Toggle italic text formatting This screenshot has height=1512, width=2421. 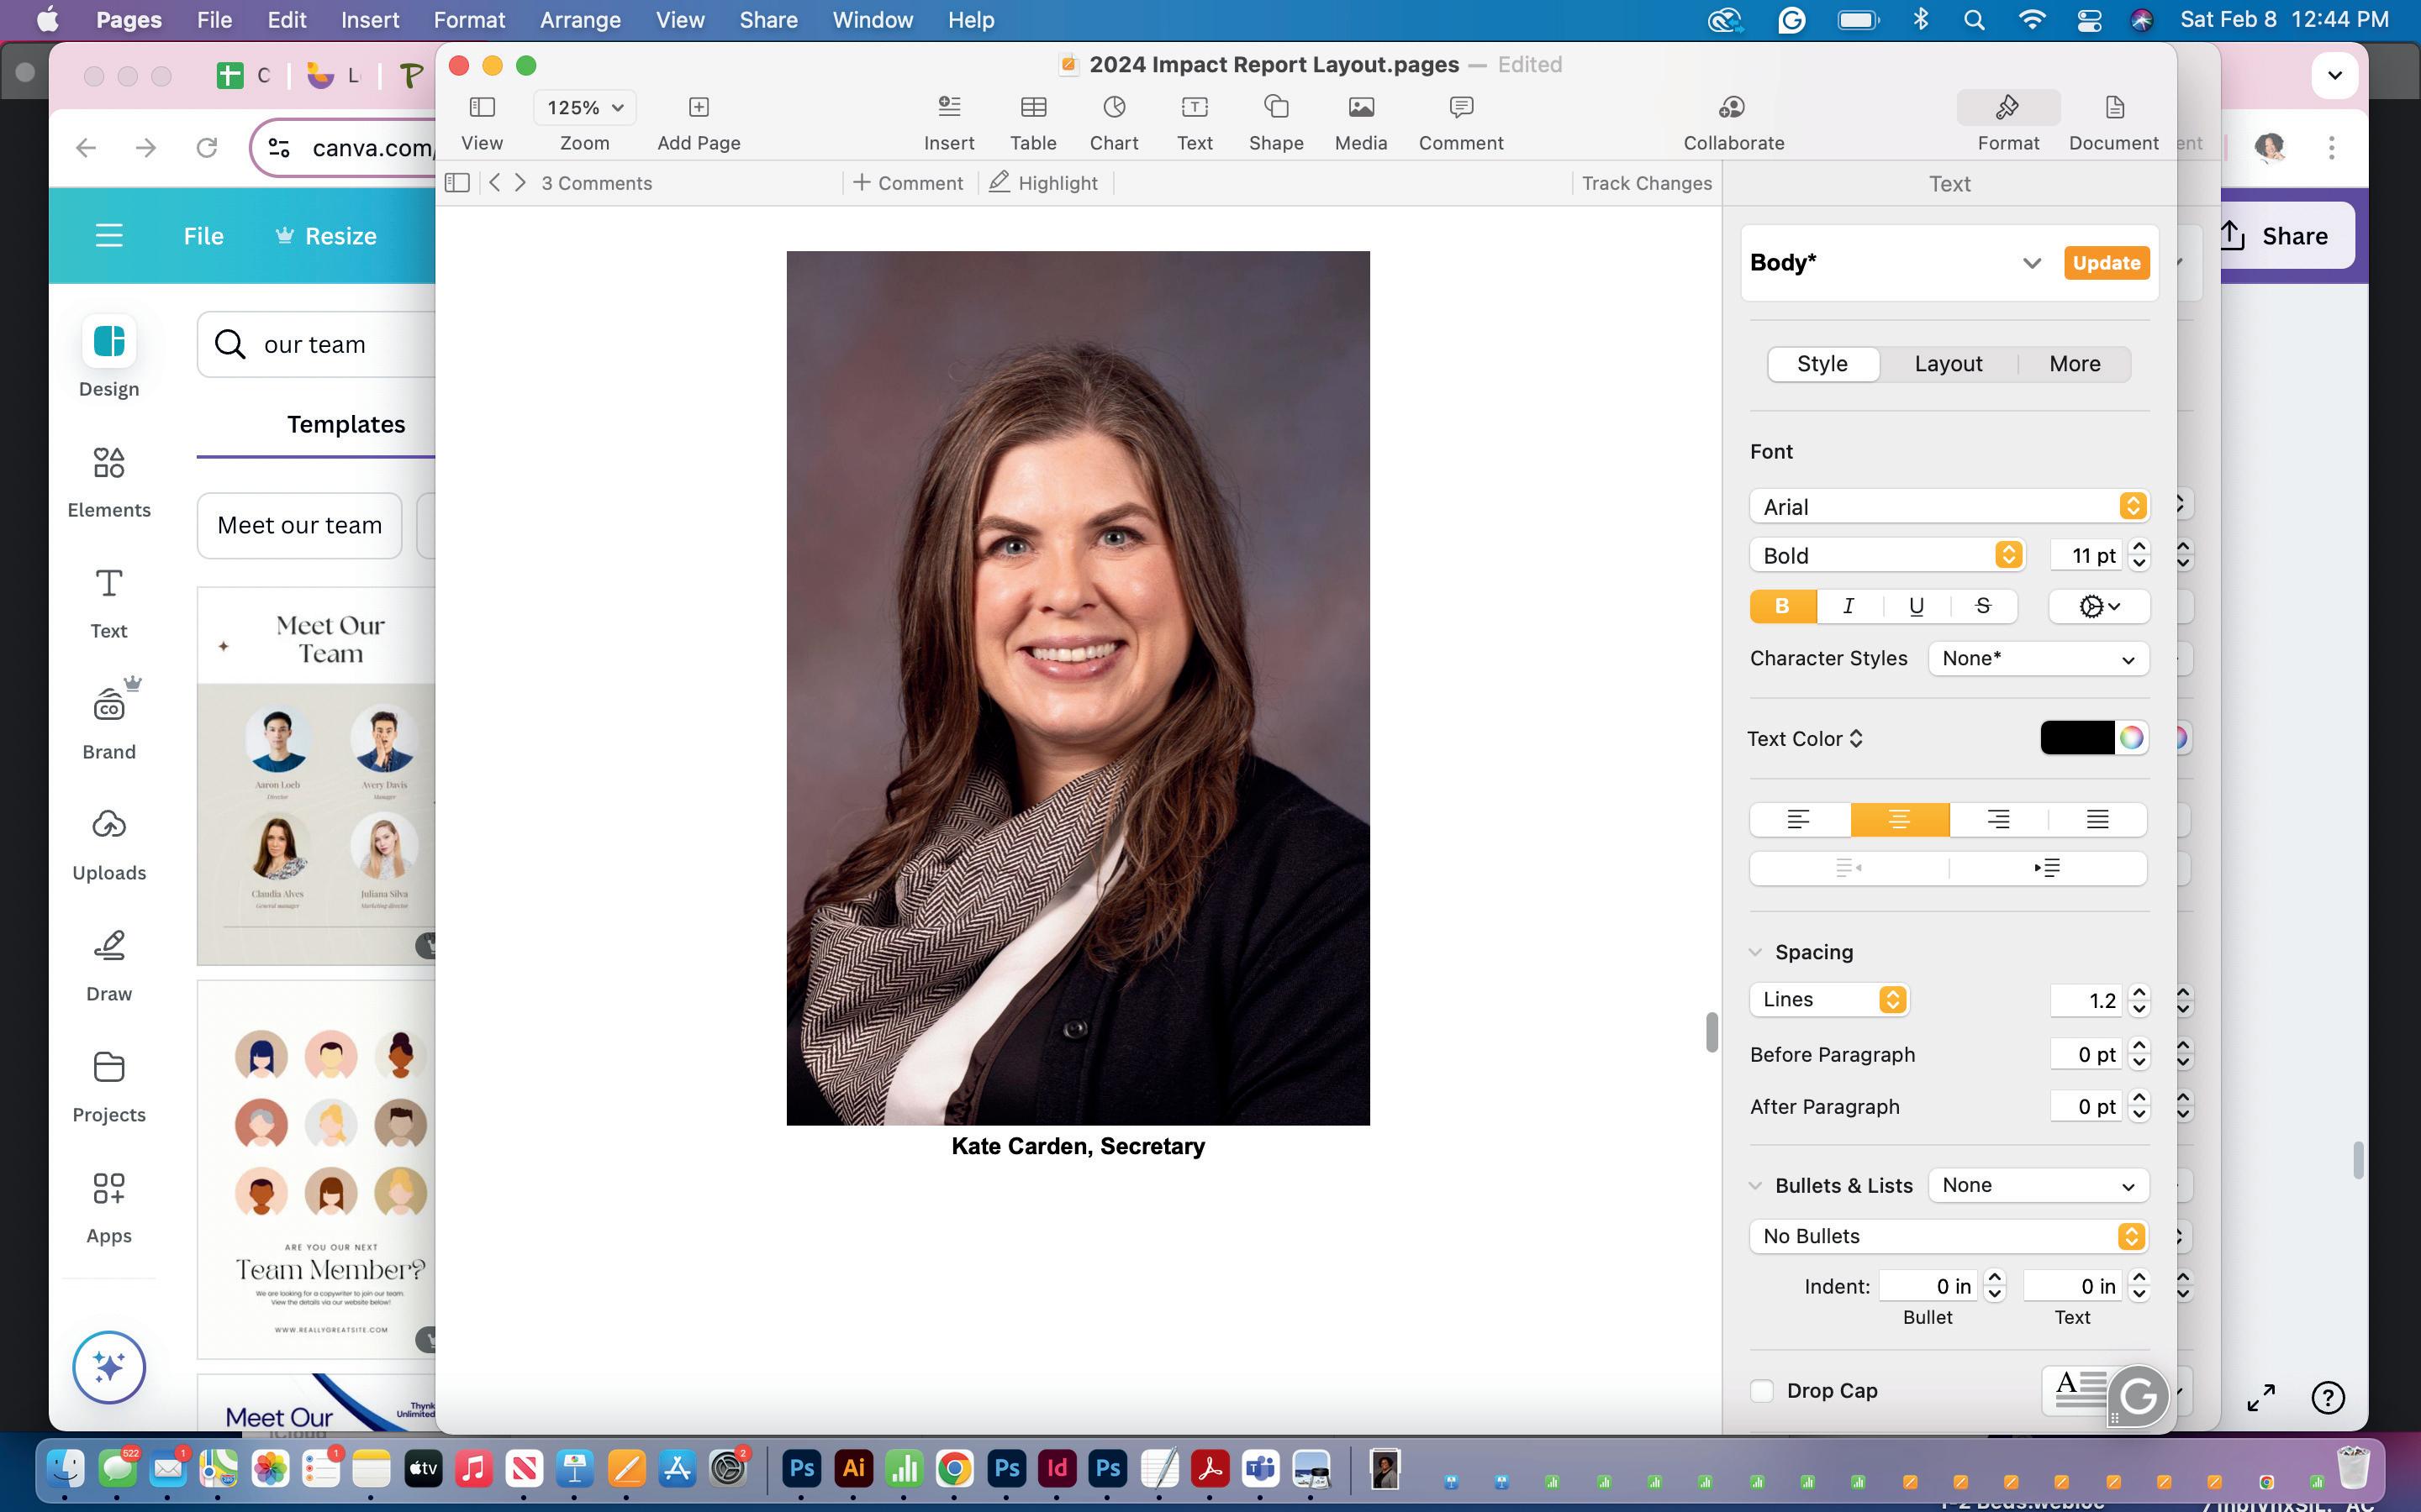click(x=1849, y=606)
